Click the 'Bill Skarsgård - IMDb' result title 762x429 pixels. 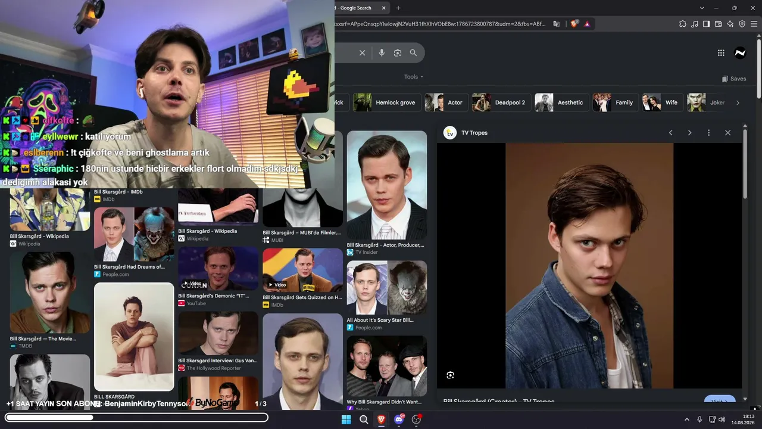click(x=118, y=192)
